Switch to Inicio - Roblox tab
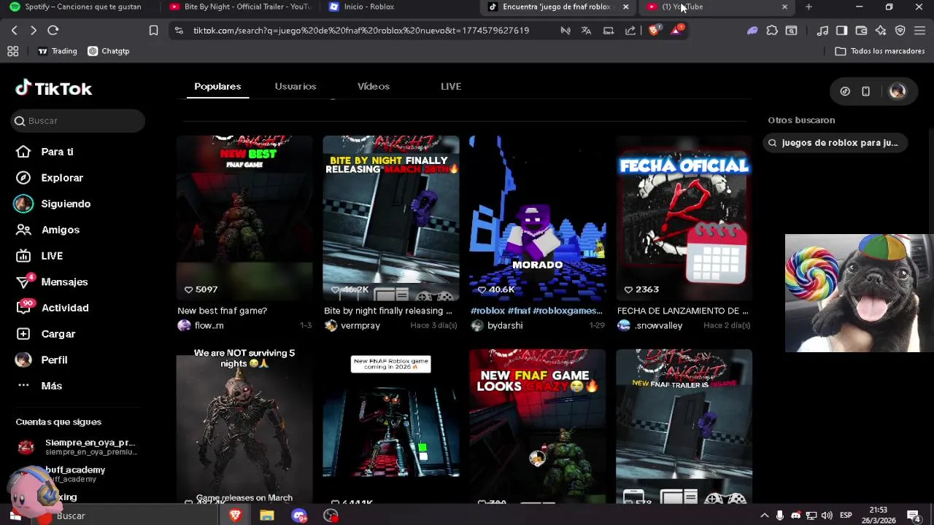 point(398,7)
